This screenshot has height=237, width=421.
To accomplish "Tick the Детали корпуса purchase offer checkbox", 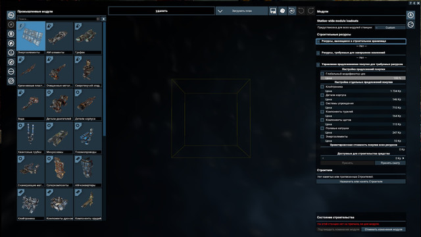I will click(x=322, y=95).
